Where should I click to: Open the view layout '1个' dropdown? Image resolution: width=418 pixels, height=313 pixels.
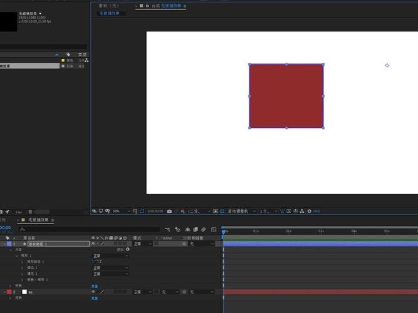pyautogui.click(x=269, y=211)
